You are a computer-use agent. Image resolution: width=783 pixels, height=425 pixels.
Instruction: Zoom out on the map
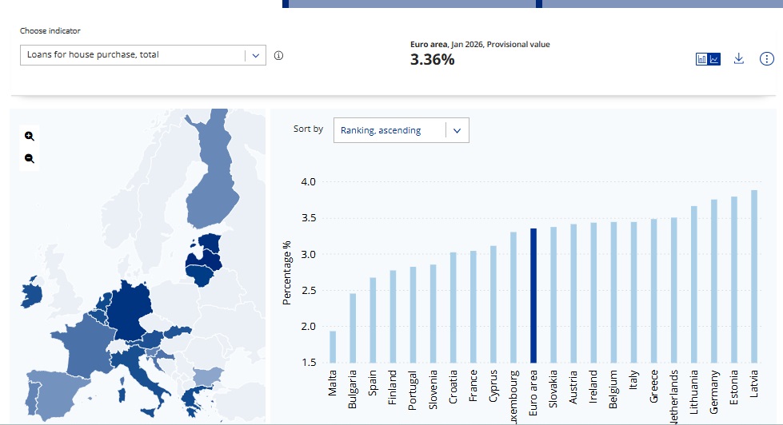coord(30,158)
